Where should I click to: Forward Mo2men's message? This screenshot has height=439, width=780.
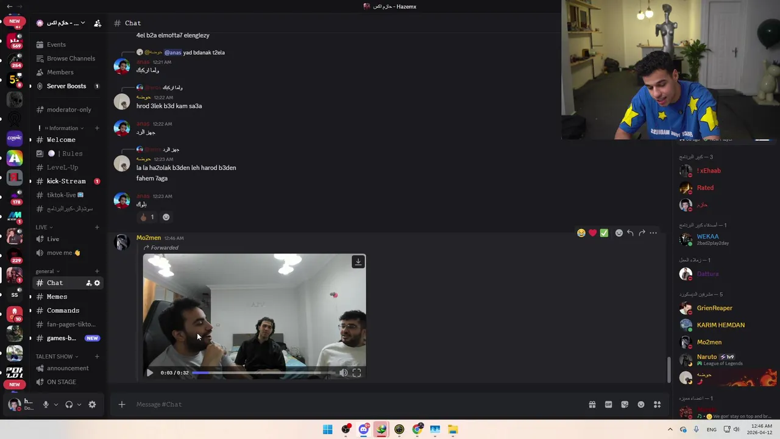[642, 233]
